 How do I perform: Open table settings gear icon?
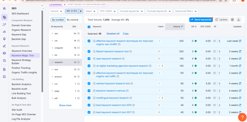[x=232, y=20]
